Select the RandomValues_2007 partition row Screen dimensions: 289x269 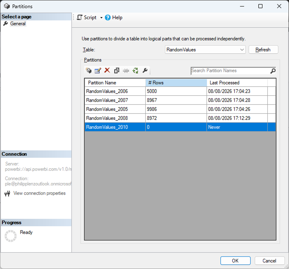tap(180, 100)
